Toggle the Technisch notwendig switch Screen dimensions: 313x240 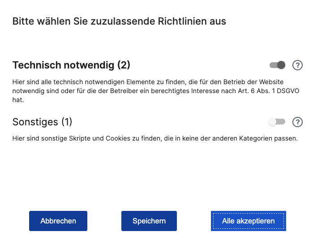coord(277,65)
